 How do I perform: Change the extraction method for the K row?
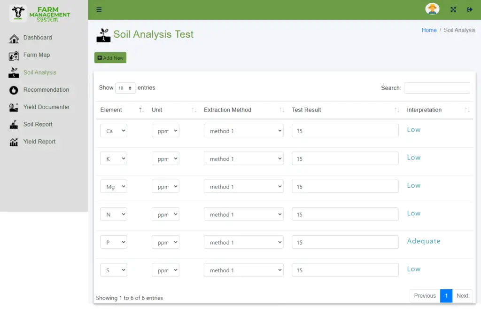243,158
